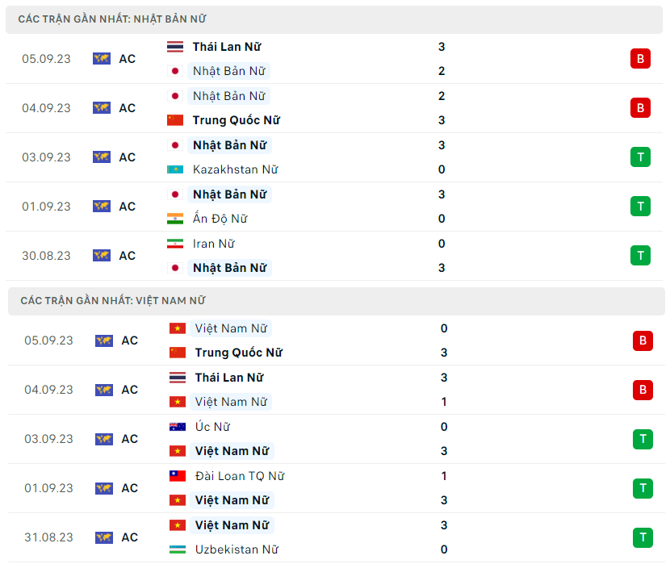The height and width of the screenshot is (564, 670).
Task: Click red B badge for Việt Nam–Trung Quốc match
Action: point(643,340)
